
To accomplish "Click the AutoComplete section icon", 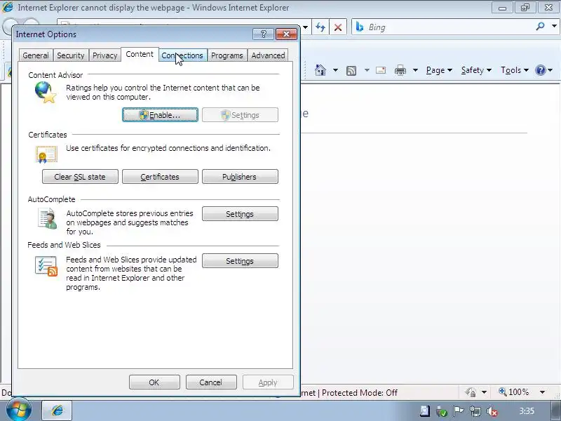I will (x=48, y=219).
